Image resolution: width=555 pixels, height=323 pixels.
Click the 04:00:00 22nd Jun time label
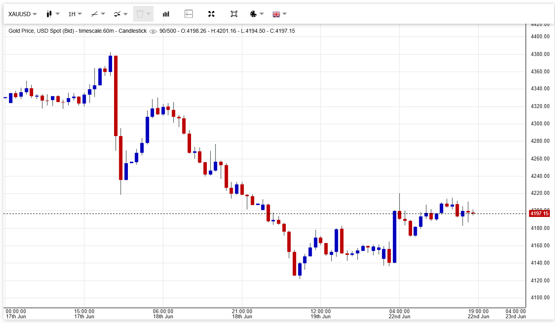(399, 314)
